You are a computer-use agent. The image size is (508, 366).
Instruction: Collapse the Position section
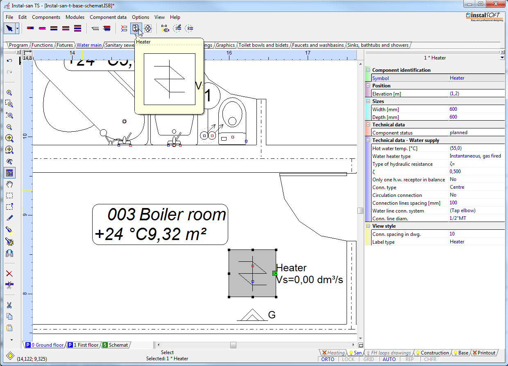pyautogui.click(x=368, y=86)
